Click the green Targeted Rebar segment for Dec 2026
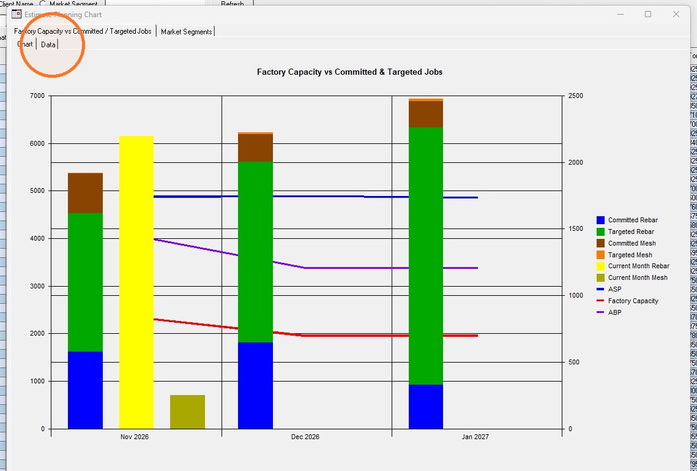Image resolution: width=697 pixels, height=471 pixels. pyautogui.click(x=256, y=252)
